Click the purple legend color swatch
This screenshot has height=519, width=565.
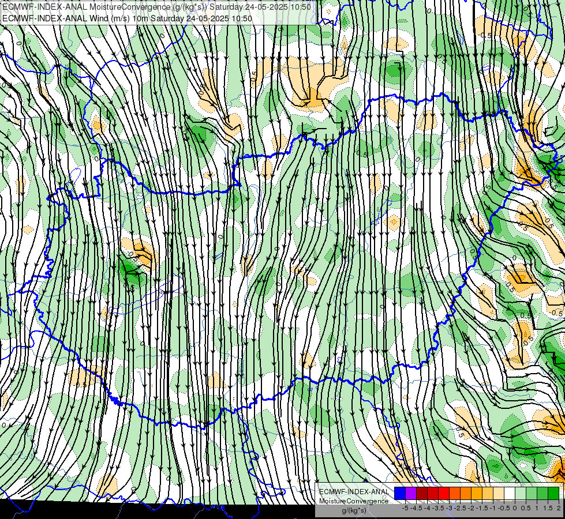[411, 493]
